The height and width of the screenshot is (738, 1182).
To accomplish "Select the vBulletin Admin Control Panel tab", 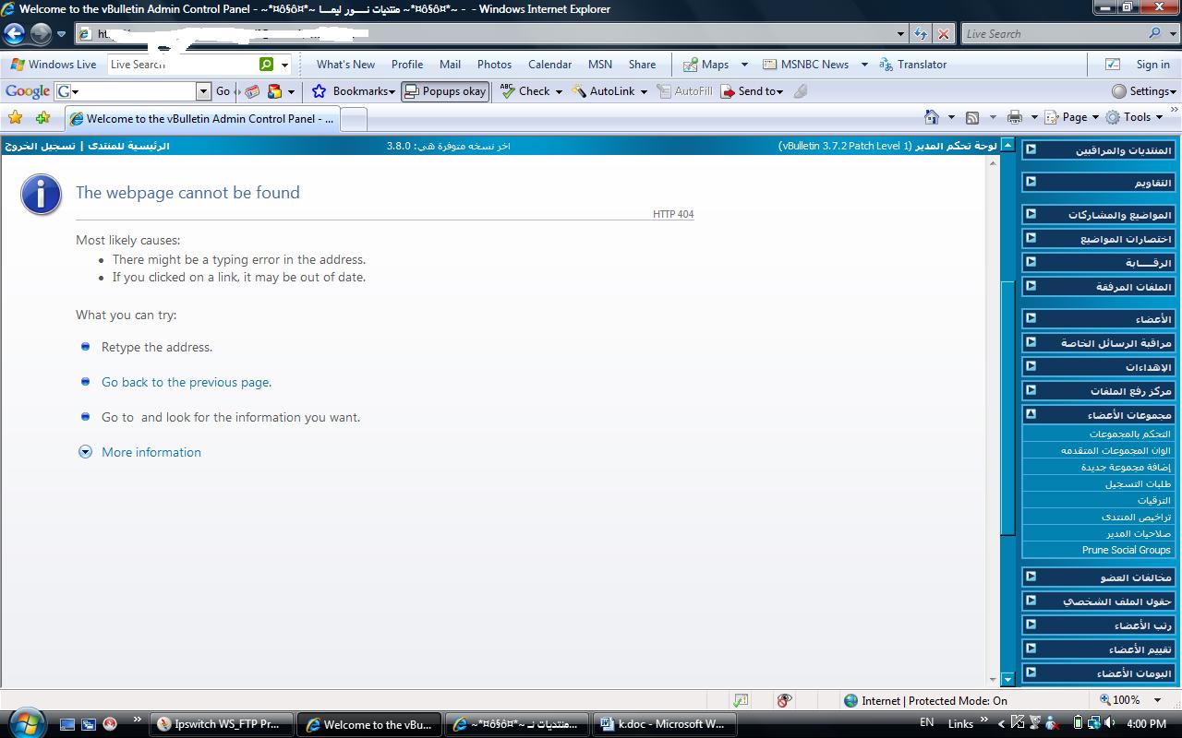I will [203, 118].
